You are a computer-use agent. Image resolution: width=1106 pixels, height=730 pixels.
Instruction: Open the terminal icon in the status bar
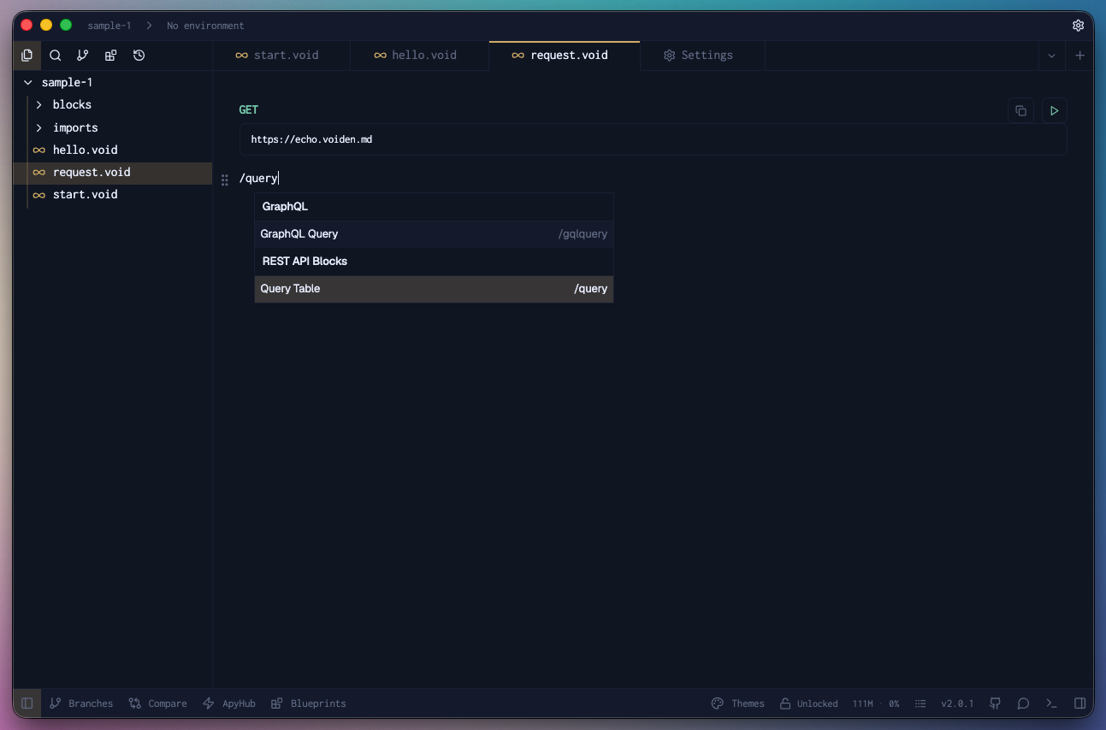coord(1052,704)
